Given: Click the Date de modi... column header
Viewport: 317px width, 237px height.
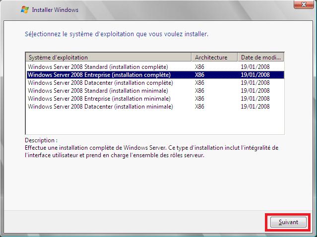Looking at the screenshot, I should [261, 58].
